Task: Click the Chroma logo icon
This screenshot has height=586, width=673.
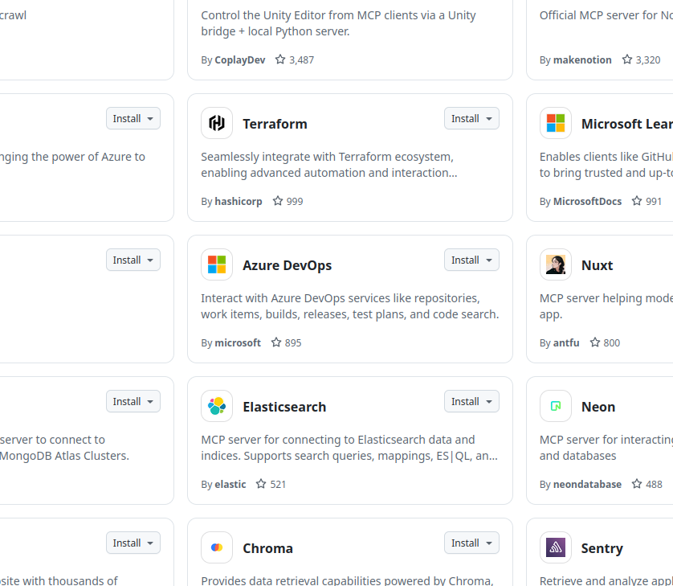Action: click(x=217, y=547)
